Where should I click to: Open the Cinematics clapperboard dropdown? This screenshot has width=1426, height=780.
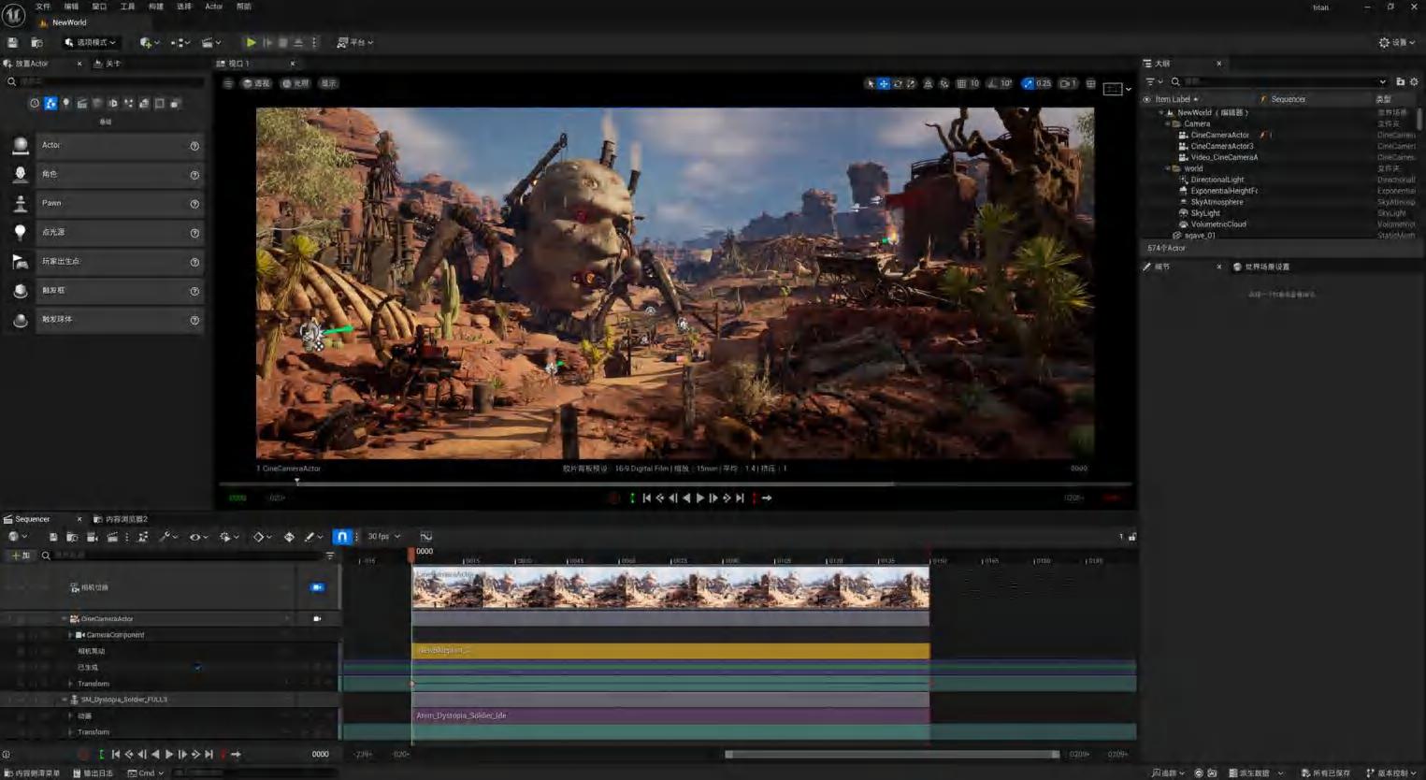coord(211,42)
